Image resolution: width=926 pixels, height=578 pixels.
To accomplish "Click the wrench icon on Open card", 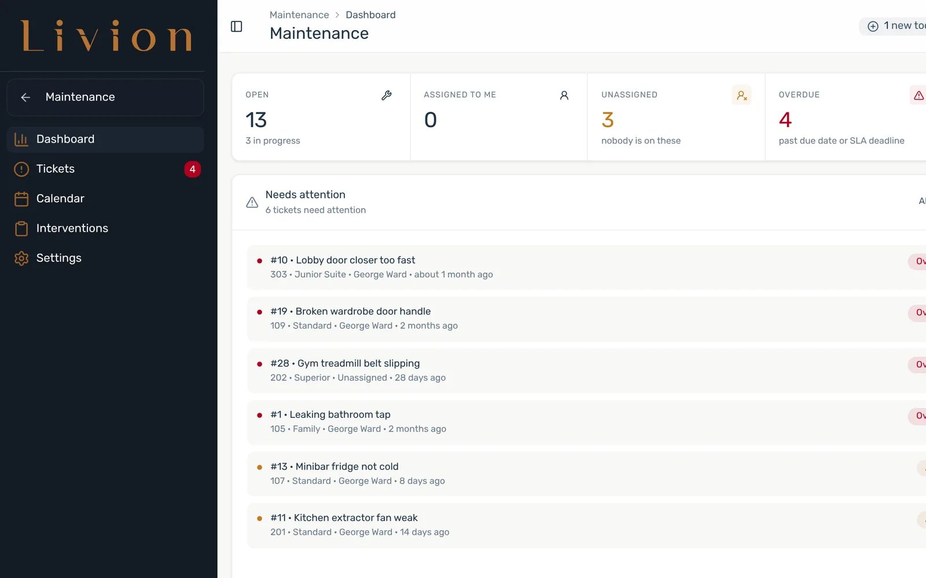I will pos(387,95).
